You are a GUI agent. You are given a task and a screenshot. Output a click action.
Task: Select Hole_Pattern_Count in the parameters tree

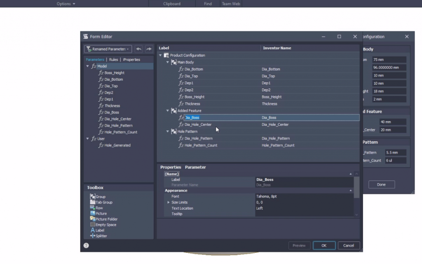121,132
